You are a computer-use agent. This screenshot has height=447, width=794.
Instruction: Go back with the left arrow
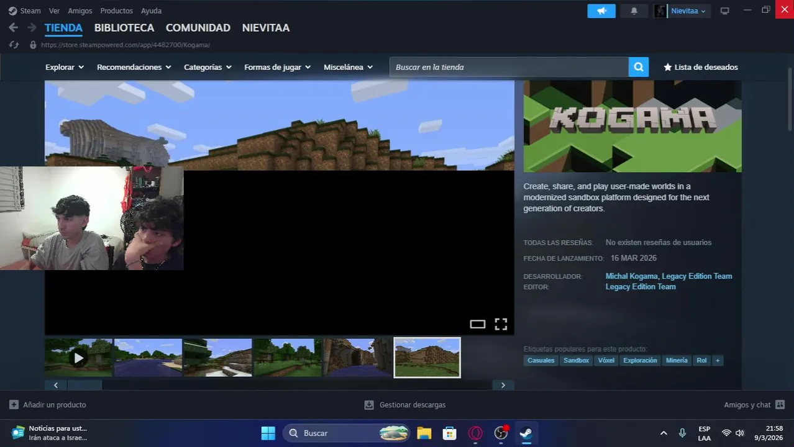(x=13, y=27)
